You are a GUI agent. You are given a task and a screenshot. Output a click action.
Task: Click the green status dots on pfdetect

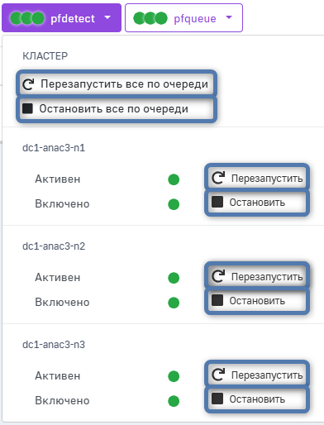click(x=27, y=18)
